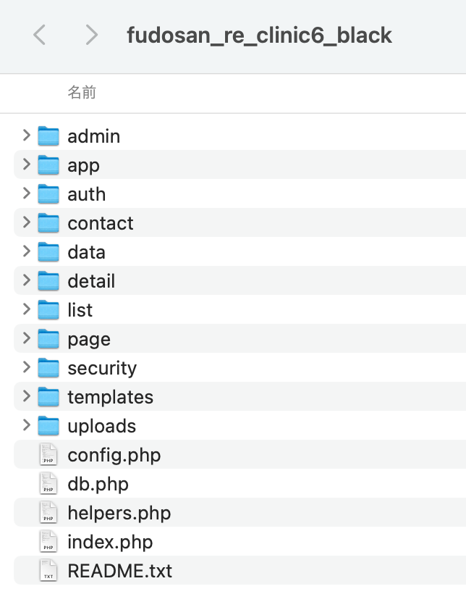This screenshot has width=466, height=610.
Task: Sort by the 名前 column header
Action: [x=82, y=92]
